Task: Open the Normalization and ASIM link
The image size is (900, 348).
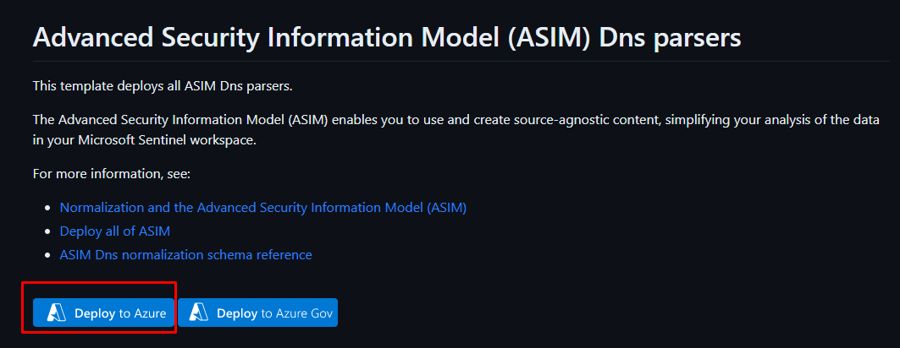Action: click(x=262, y=207)
